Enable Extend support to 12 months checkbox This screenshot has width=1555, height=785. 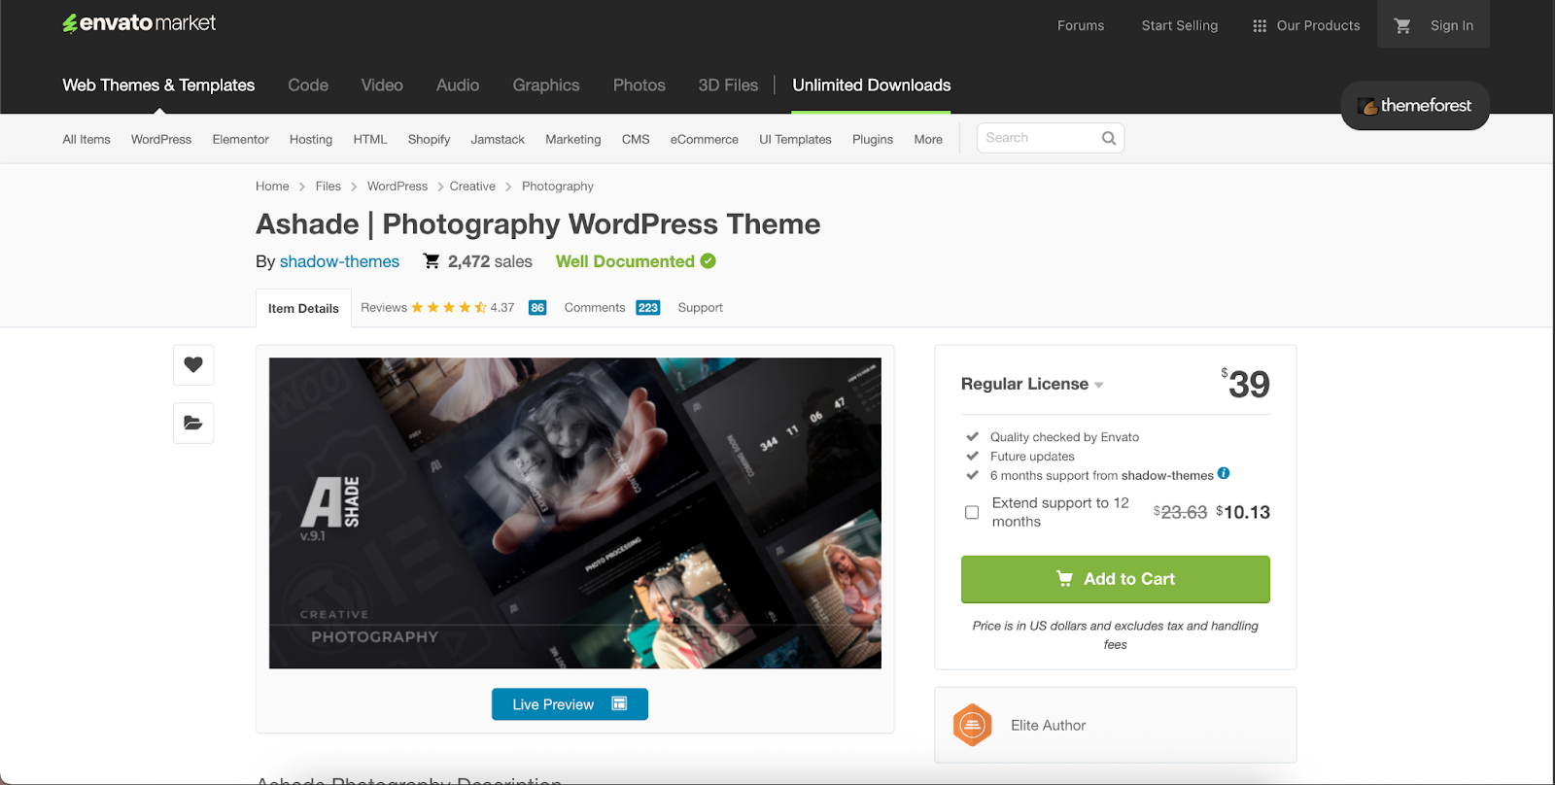972,512
